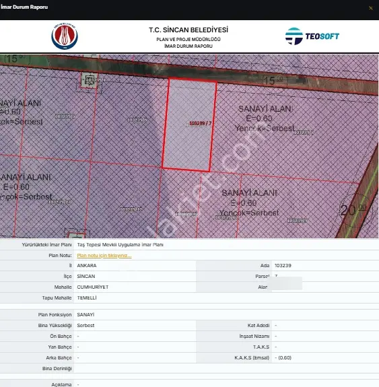The image size is (379, 387).
Task: Click the 'Bina Derinliği' label
Action: click(57, 369)
